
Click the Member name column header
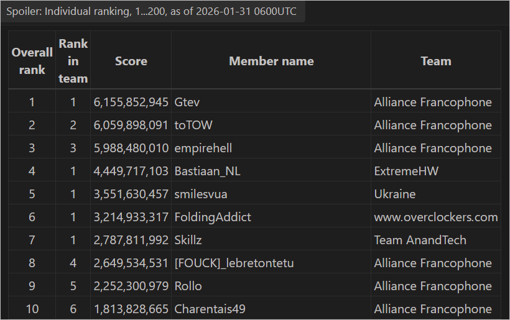pos(271,61)
